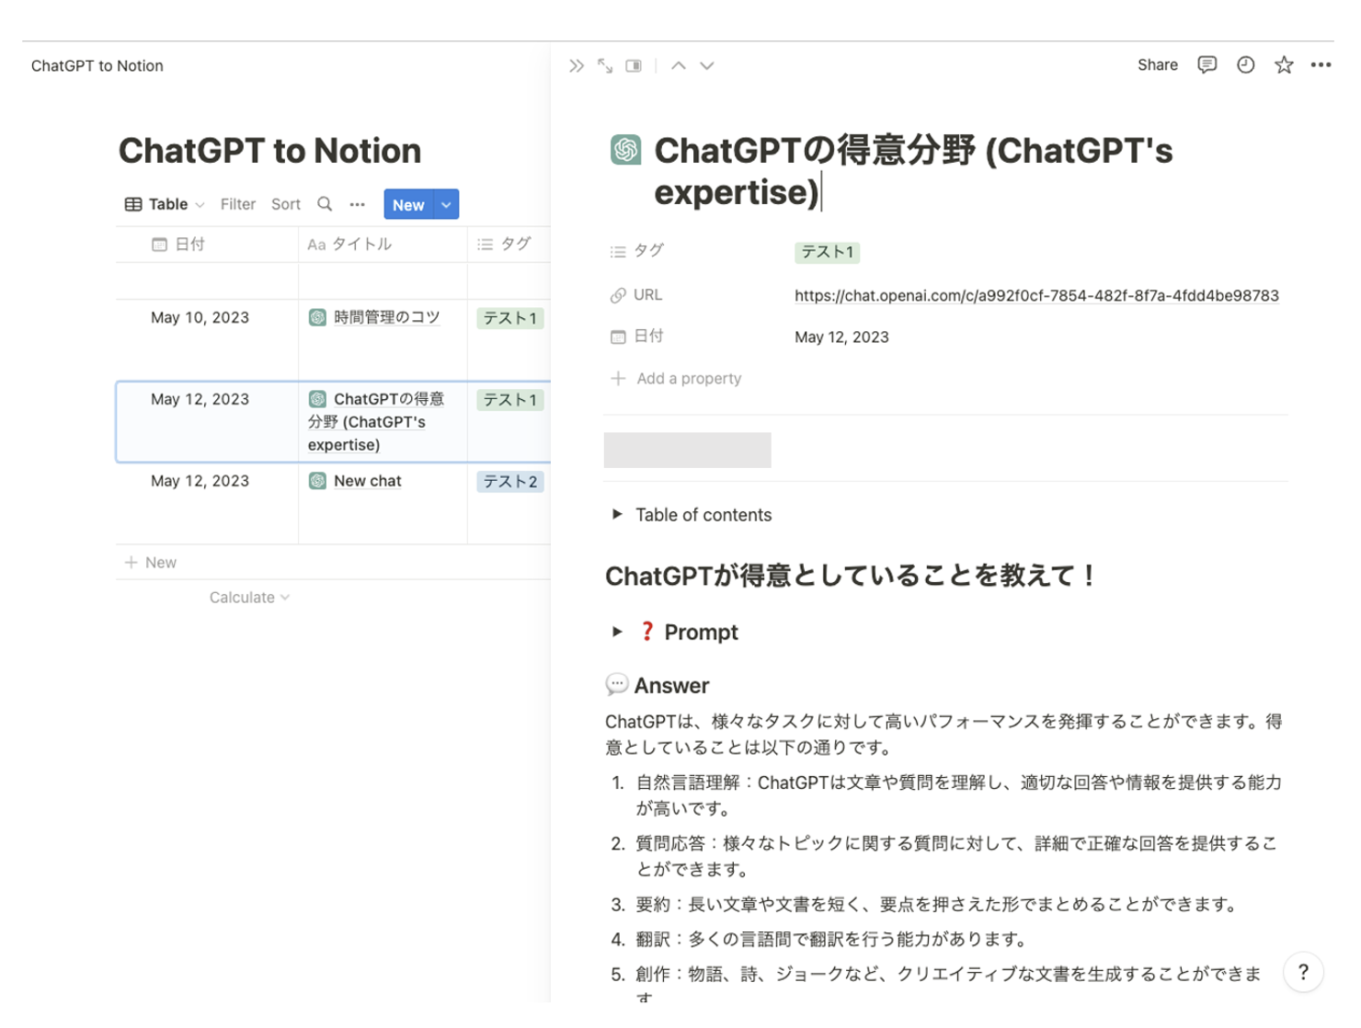Click the speech bubble Answer icon
The width and height of the screenshot is (1361, 1028).
tap(617, 684)
